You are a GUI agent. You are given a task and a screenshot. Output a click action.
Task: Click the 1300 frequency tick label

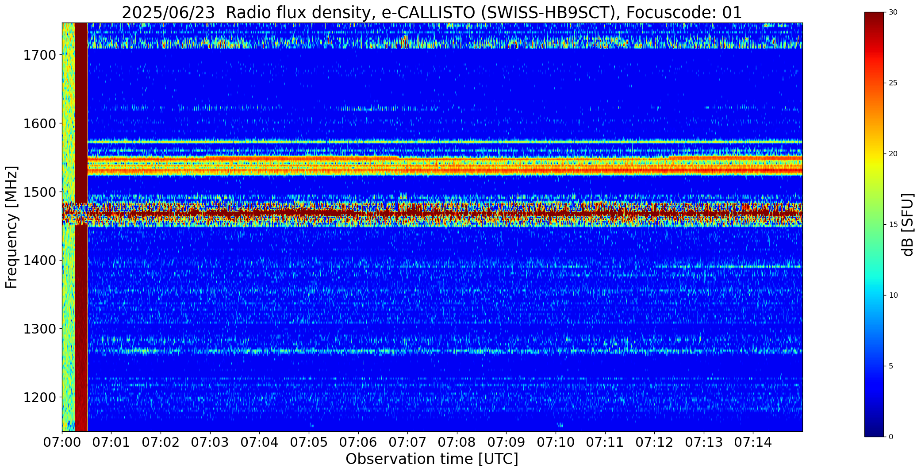coord(39,329)
